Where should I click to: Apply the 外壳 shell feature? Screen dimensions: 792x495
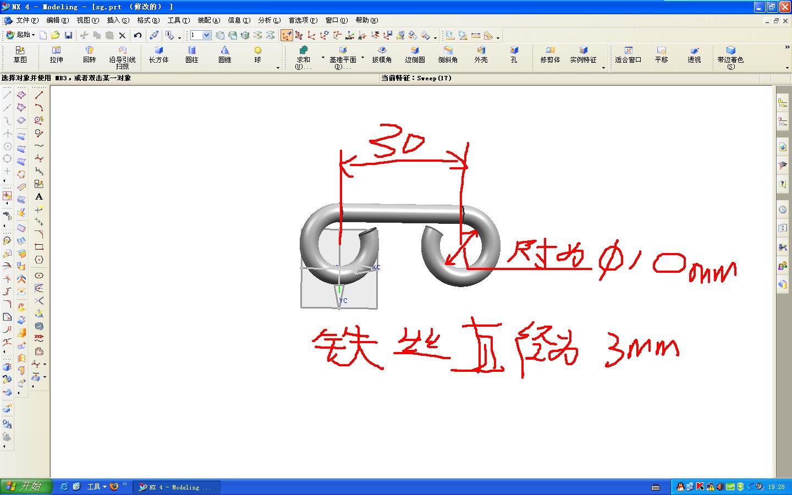[481, 54]
